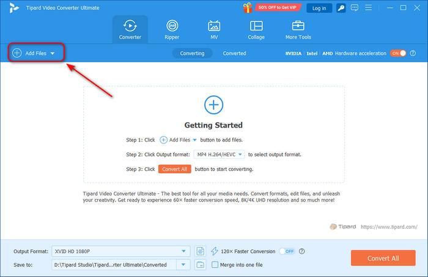Click the large plus circle to add files
The width and height of the screenshot is (428, 277).
coord(214,105)
